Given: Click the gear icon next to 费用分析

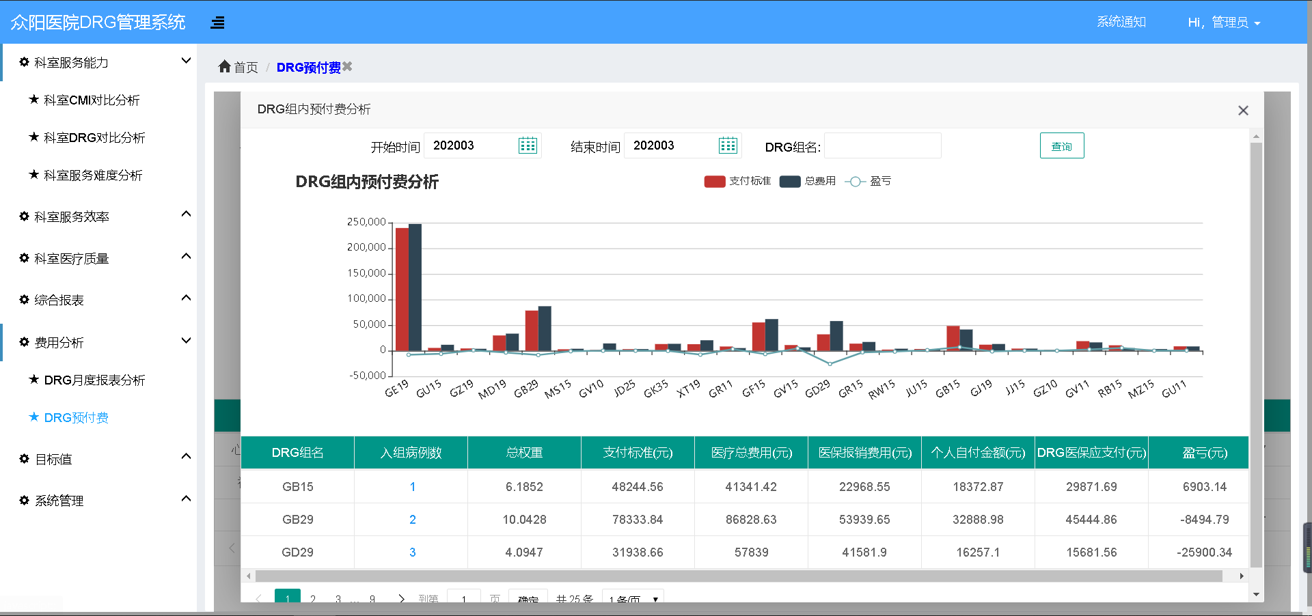Looking at the screenshot, I should tap(25, 342).
